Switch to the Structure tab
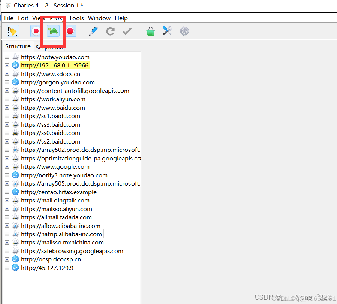This screenshot has width=337, height=304. pos(18,46)
